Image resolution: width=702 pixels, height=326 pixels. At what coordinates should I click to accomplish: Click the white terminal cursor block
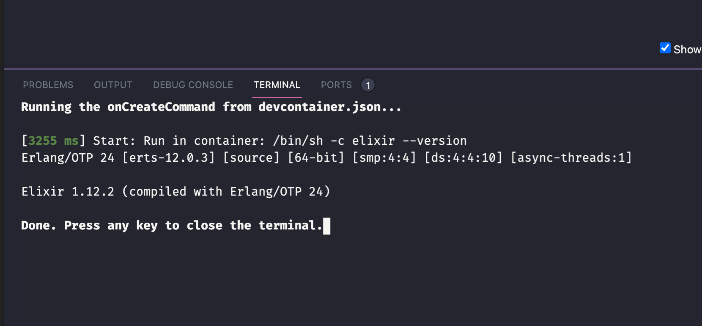coord(326,226)
